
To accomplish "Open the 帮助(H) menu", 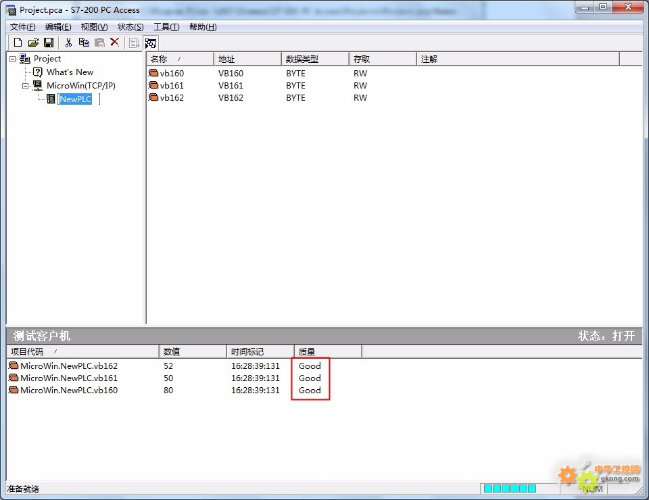I will [203, 27].
